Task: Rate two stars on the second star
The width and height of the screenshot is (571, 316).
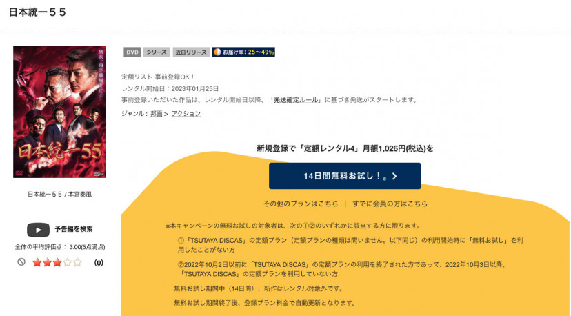Action: click(47, 262)
